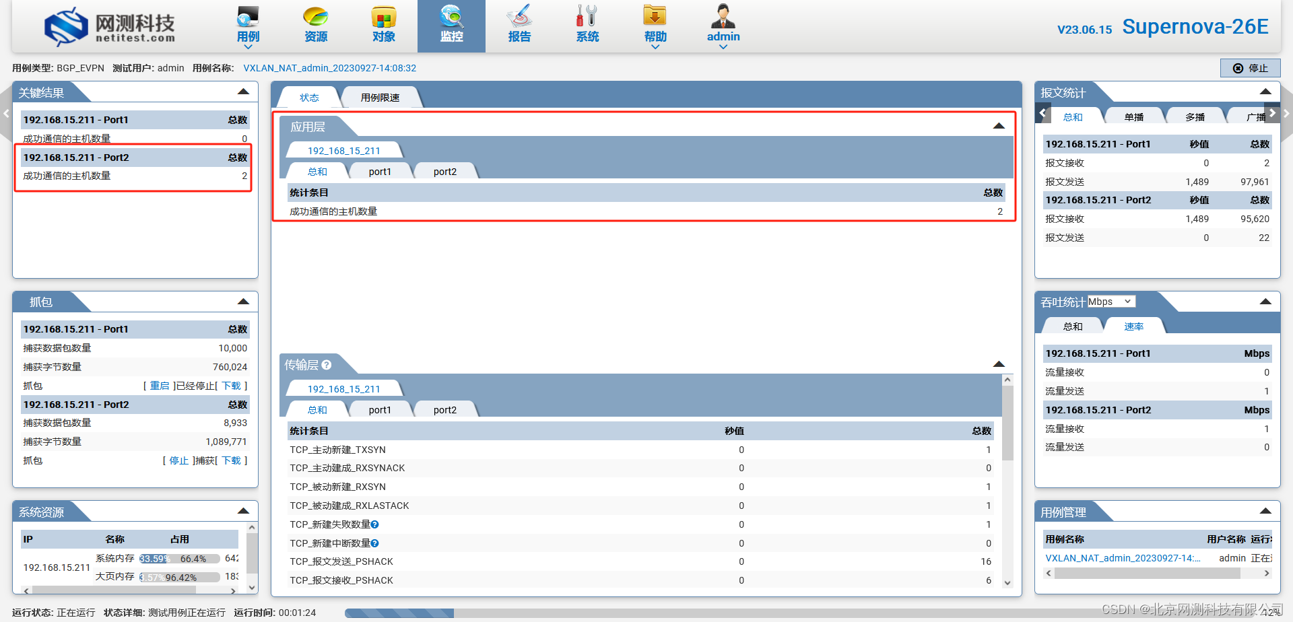Collapse right sidebar arrow handle
The height and width of the screenshot is (622, 1293).
click(1286, 114)
